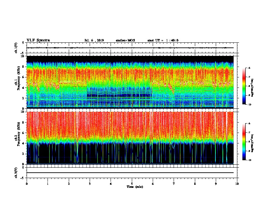Click the black low-frequency region of ch.2 spectrogram
Viewport: 267px width, 206px height.
(130, 154)
